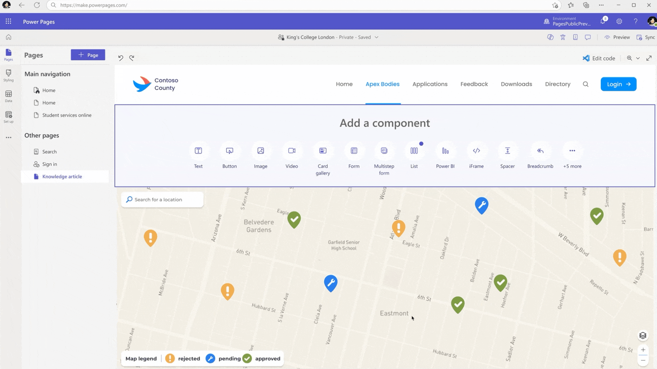Open the Data workspace
Viewport: 657px width, 369px height.
pyautogui.click(x=9, y=96)
